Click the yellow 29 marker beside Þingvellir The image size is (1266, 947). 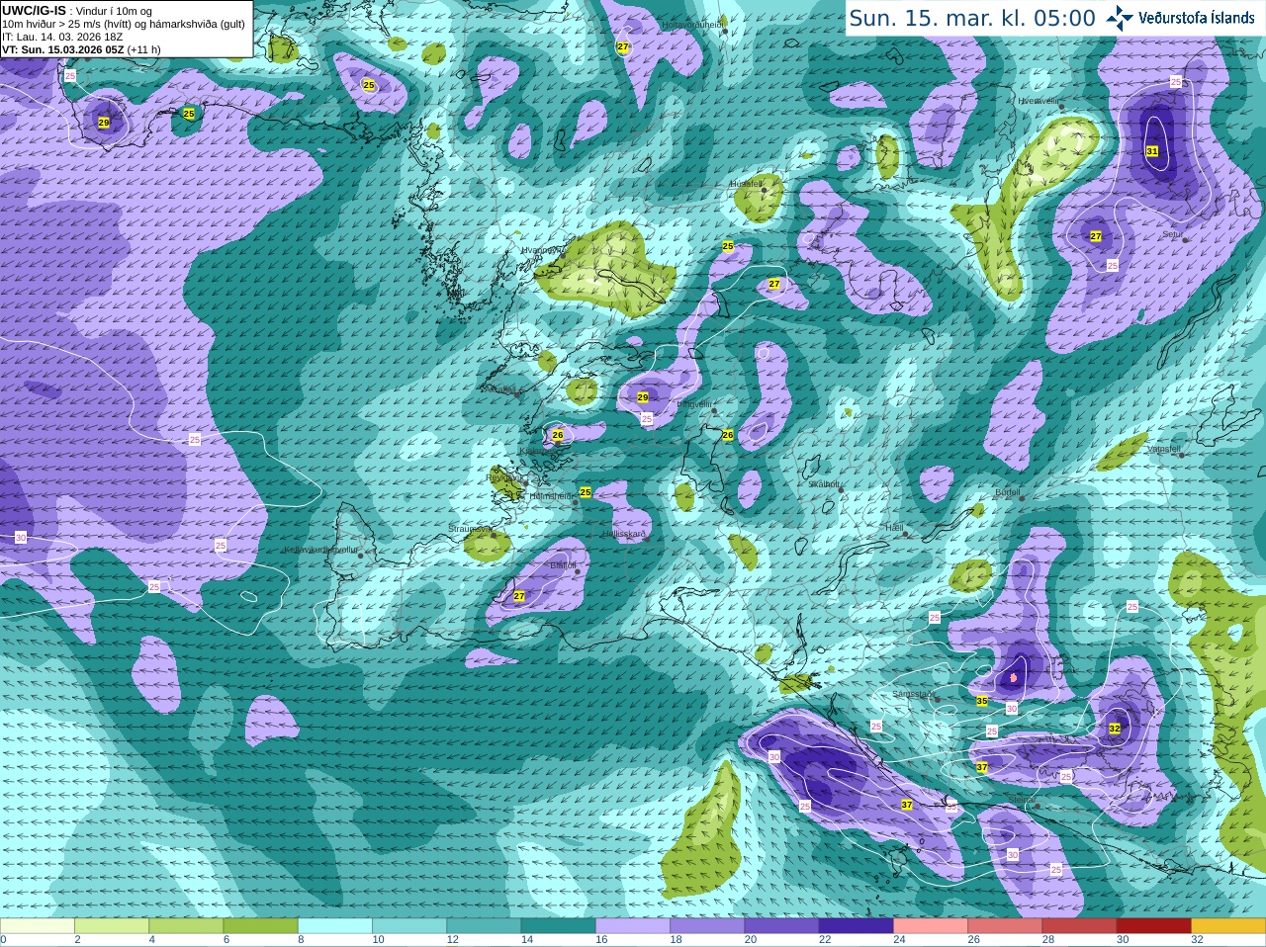643,397
